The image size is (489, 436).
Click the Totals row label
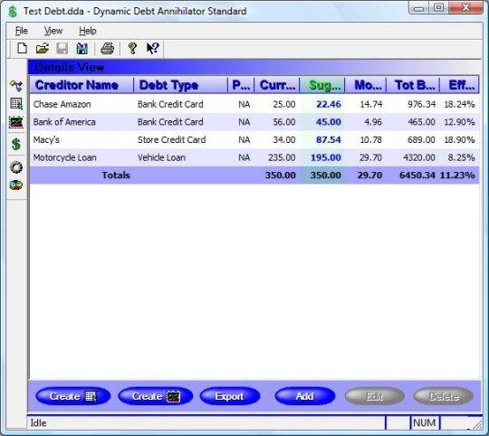point(116,175)
